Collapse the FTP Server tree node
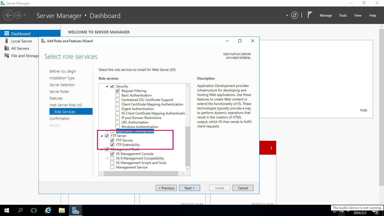This screenshot has width=384, height=216. [x=102, y=136]
